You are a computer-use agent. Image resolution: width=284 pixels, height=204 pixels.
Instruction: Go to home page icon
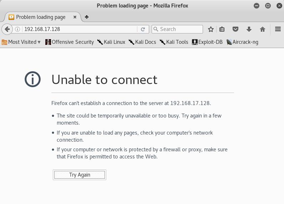click(263, 29)
